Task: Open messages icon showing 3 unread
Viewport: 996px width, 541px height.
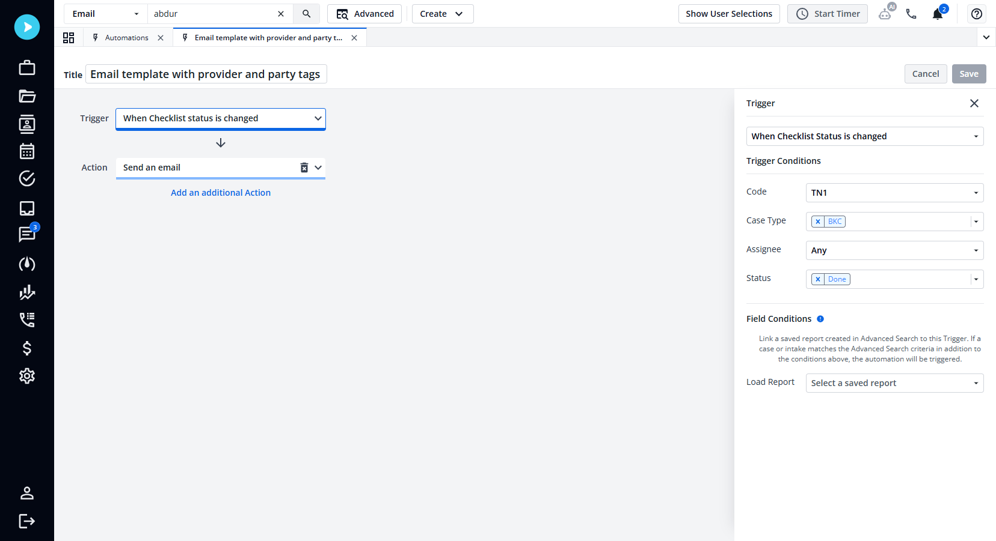Action: pos(26,235)
